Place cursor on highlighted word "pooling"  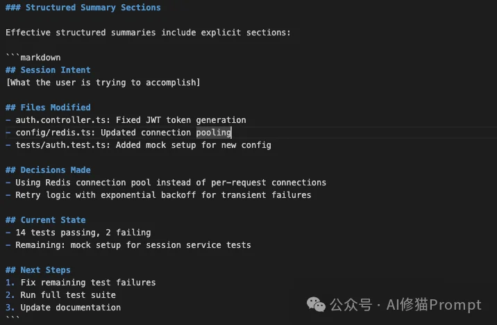tap(214, 133)
